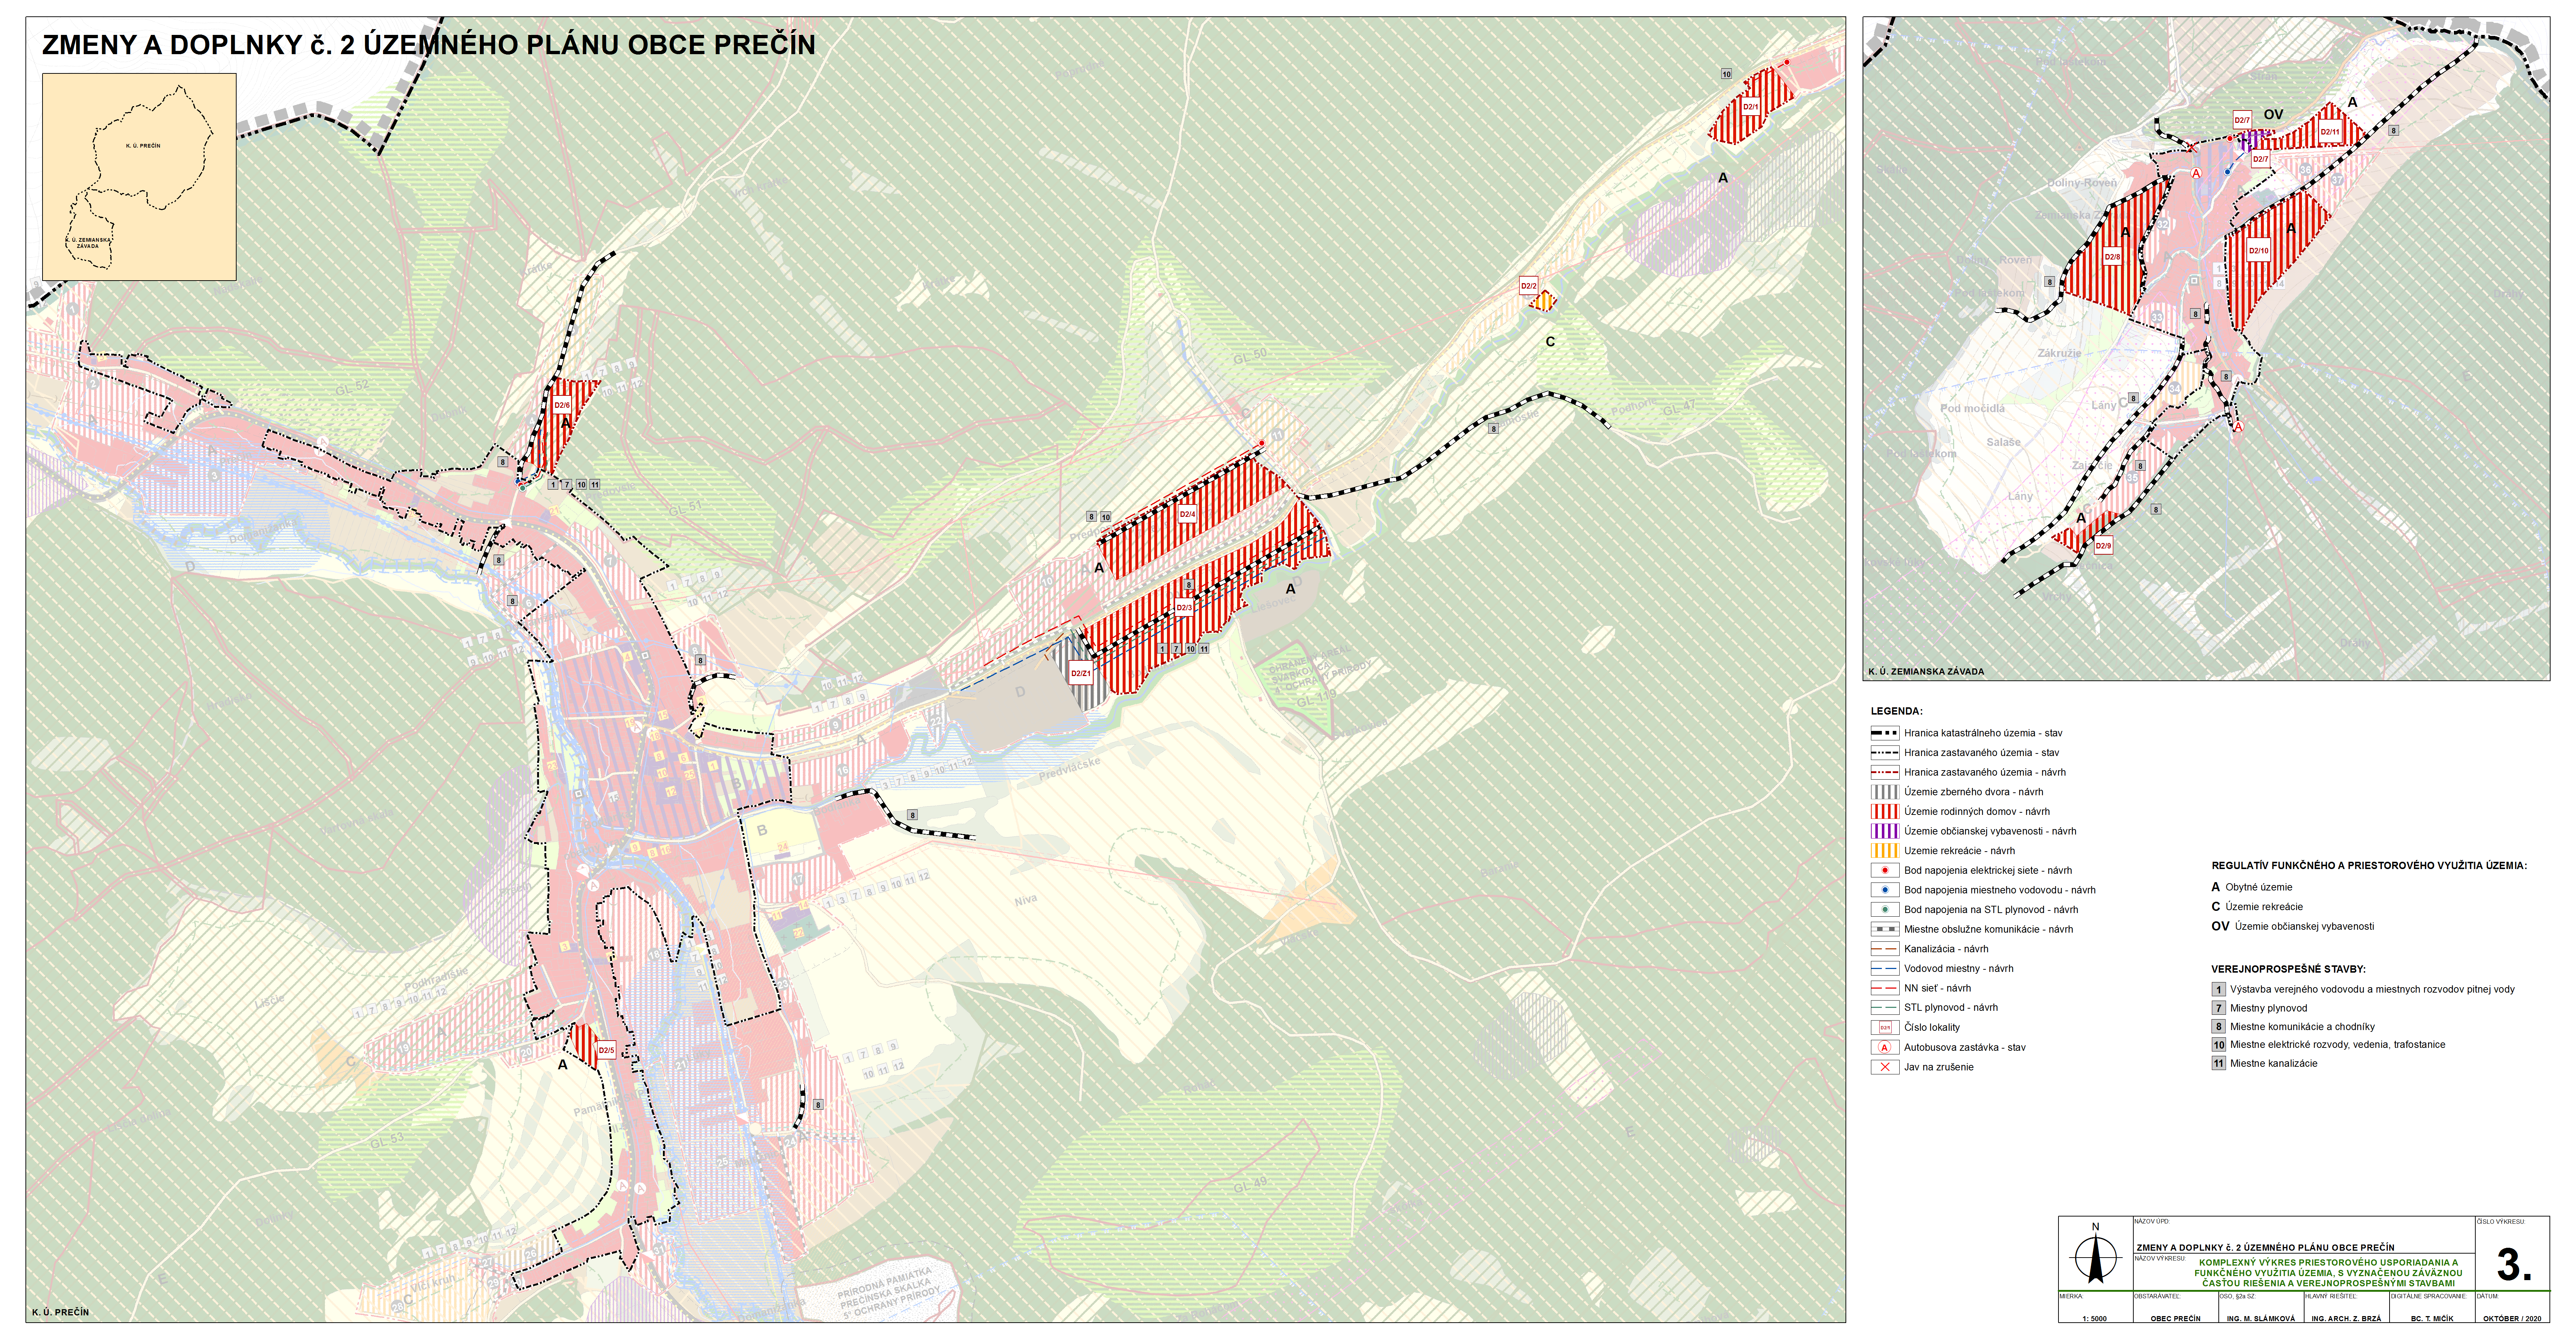The image size is (2576, 1339).
Task: Click the 'GL-49' forest label on the map
Action: 1250,1185
